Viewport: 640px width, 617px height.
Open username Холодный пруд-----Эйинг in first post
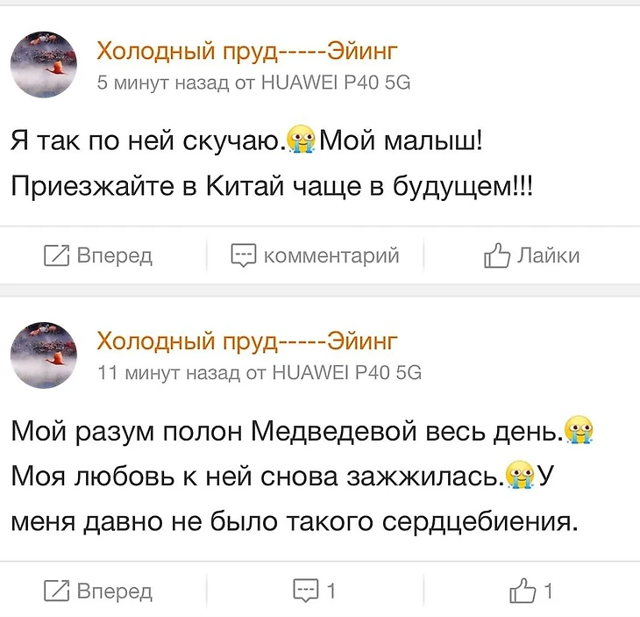[247, 52]
